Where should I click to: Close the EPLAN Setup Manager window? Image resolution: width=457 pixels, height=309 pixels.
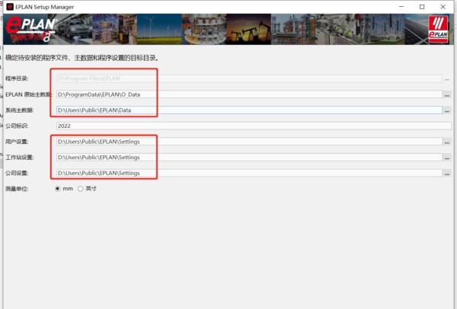coord(443,7)
